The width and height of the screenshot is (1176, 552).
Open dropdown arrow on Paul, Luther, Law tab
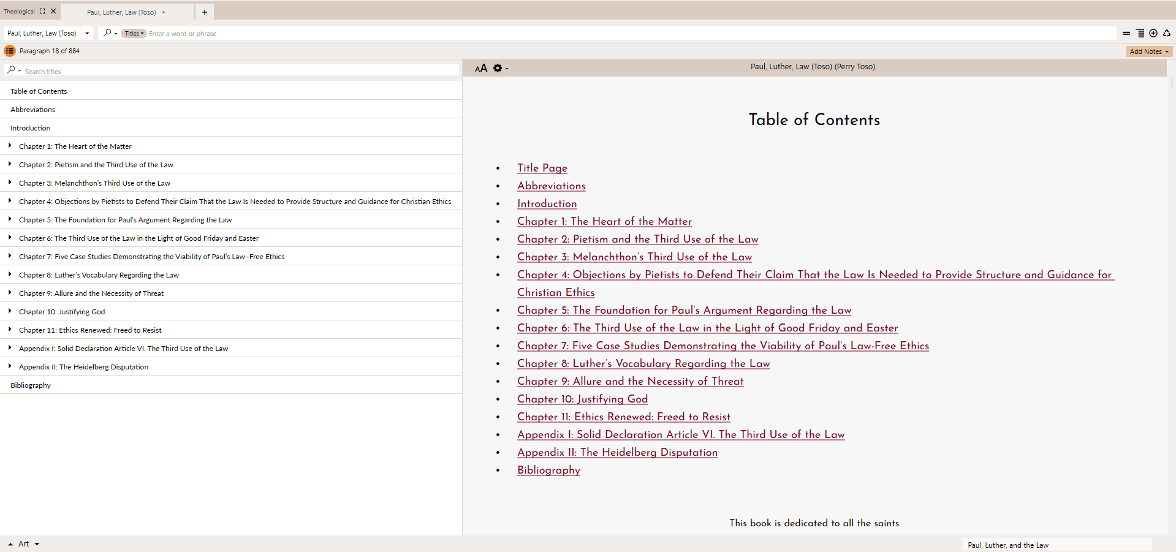point(164,12)
